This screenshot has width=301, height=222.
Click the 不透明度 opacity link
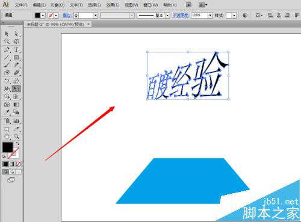(181, 16)
